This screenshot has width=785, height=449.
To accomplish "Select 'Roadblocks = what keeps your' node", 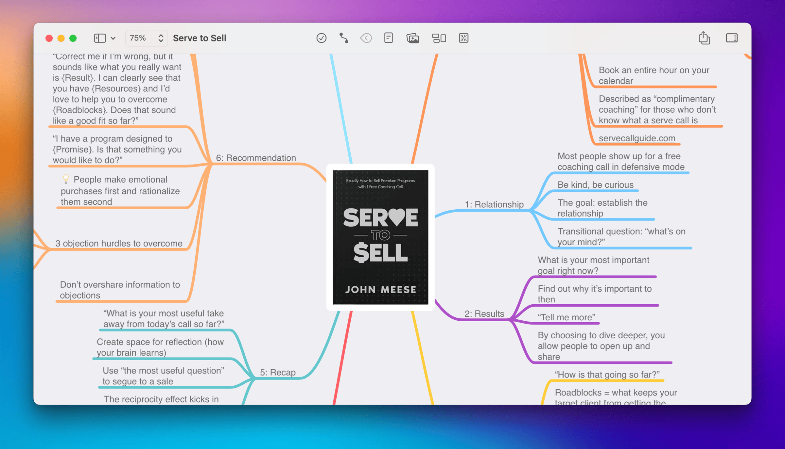I will 616,397.
